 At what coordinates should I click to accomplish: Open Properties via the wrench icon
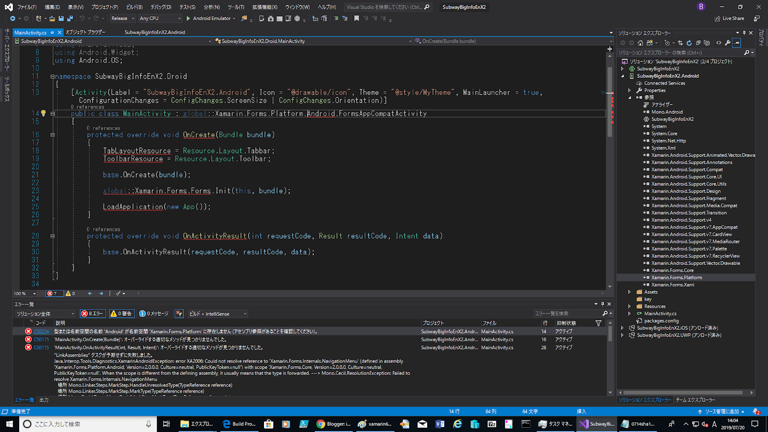pos(728,43)
